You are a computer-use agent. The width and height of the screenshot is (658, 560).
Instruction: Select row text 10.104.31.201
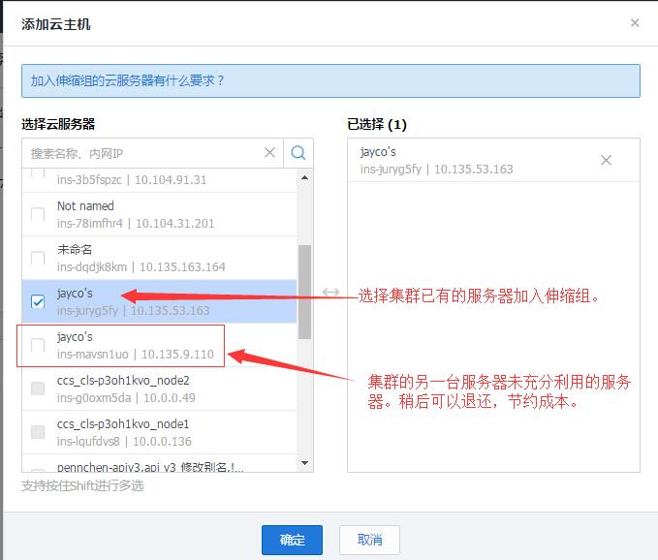(175, 224)
